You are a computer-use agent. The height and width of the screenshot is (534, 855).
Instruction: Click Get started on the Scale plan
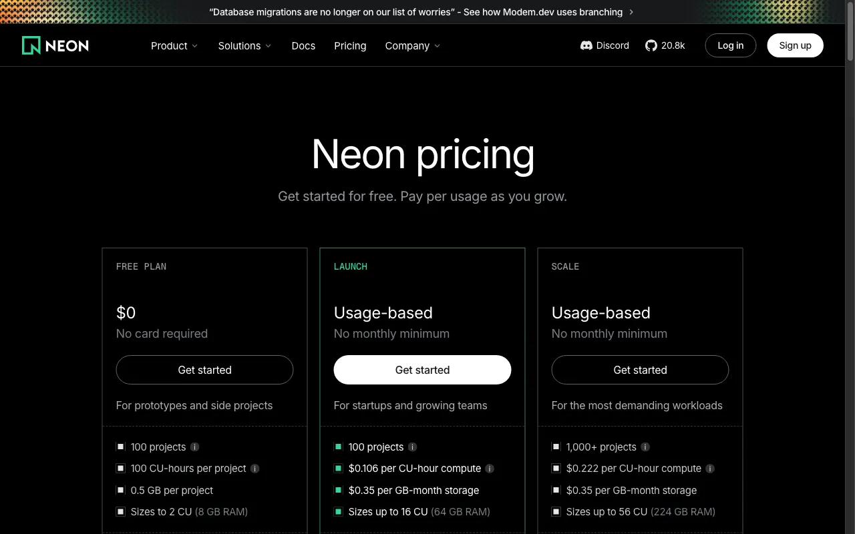click(x=640, y=370)
